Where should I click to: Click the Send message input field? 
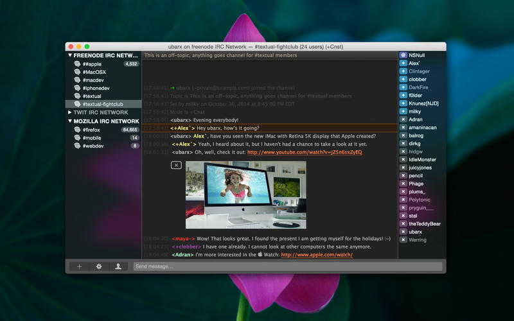pyautogui.click(x=287, y=266)
